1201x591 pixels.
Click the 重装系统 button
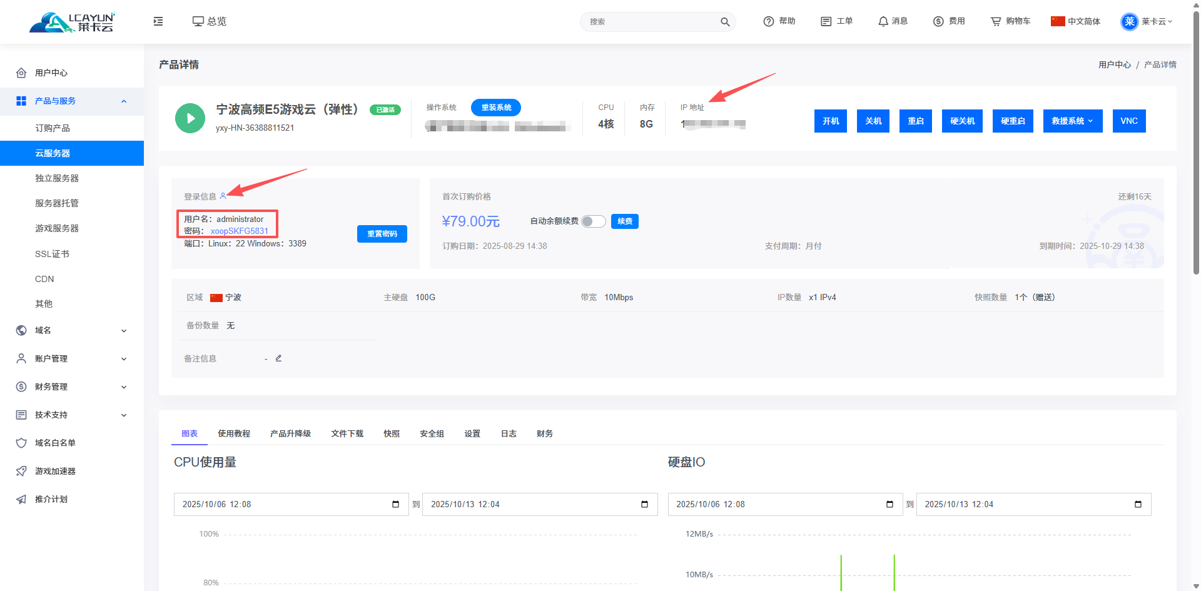pyautogui.click(x=496, y=108)
